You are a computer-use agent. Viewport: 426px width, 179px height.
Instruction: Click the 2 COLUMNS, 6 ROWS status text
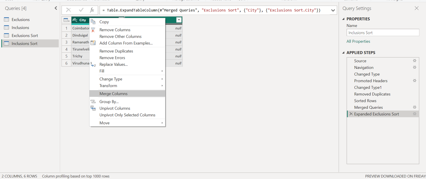(x=19, y=176)
